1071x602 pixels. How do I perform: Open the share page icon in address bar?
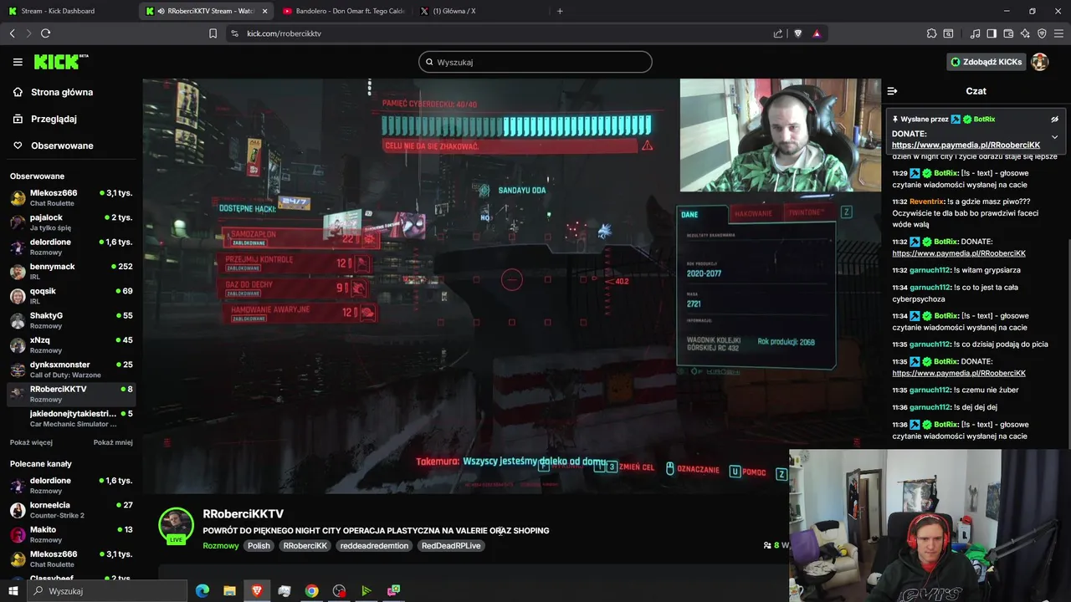(778, 33)
